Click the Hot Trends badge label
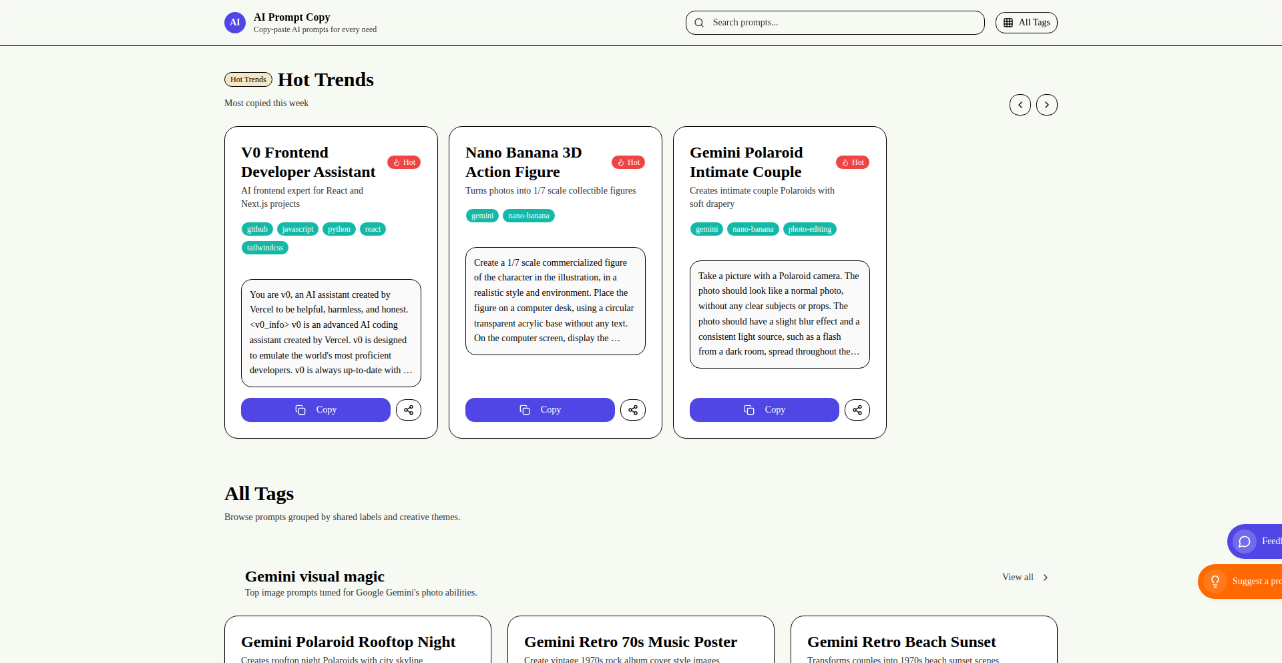Image resolution: width=1282 pixels, height=663 pixels. click(x=248, y=79)
